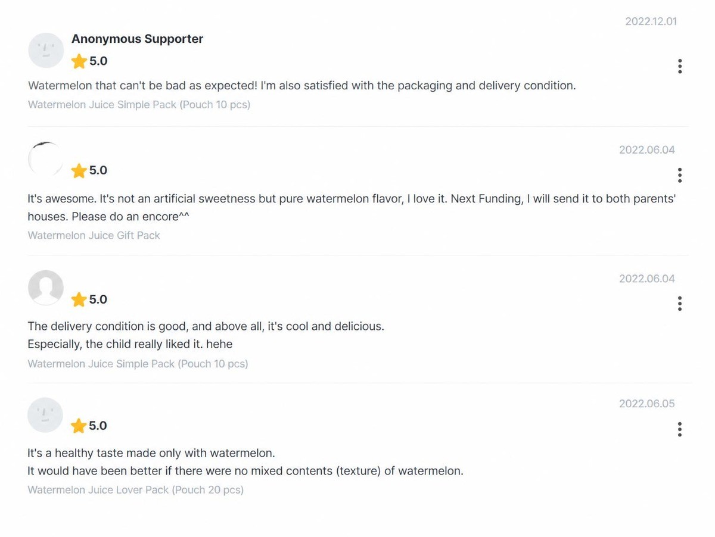Click the healthy taste review text
This screenshot has width=715, height=537.
[x=245, y=462]
